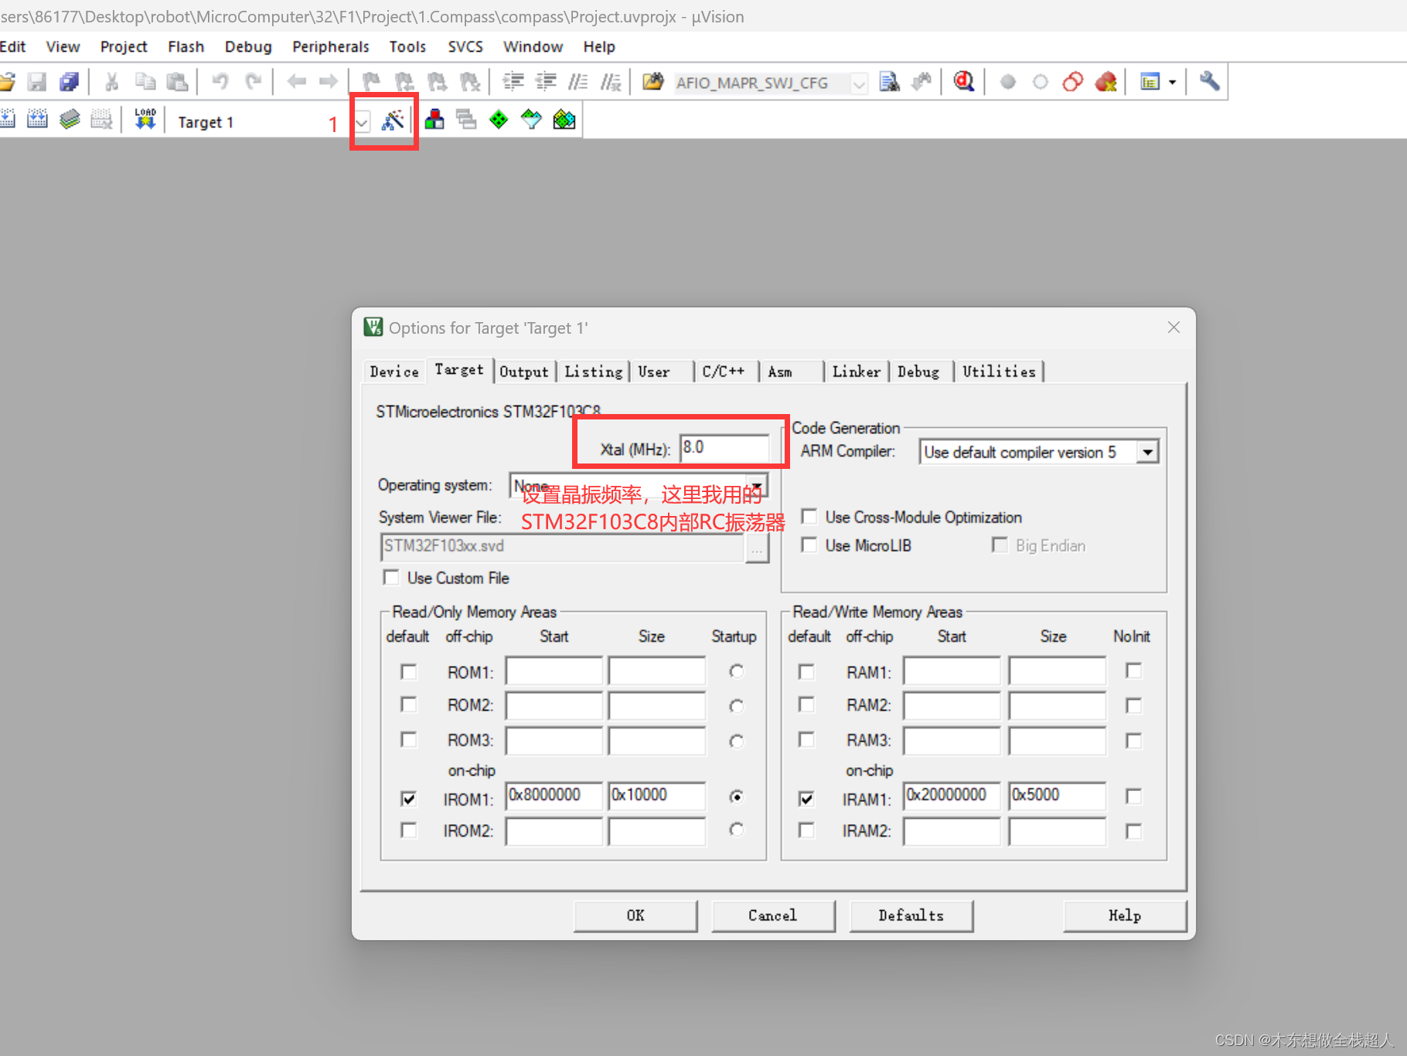Click the Cut scissors icon
Viewport: 1407px width, 1056px height.
coord(112,82)
